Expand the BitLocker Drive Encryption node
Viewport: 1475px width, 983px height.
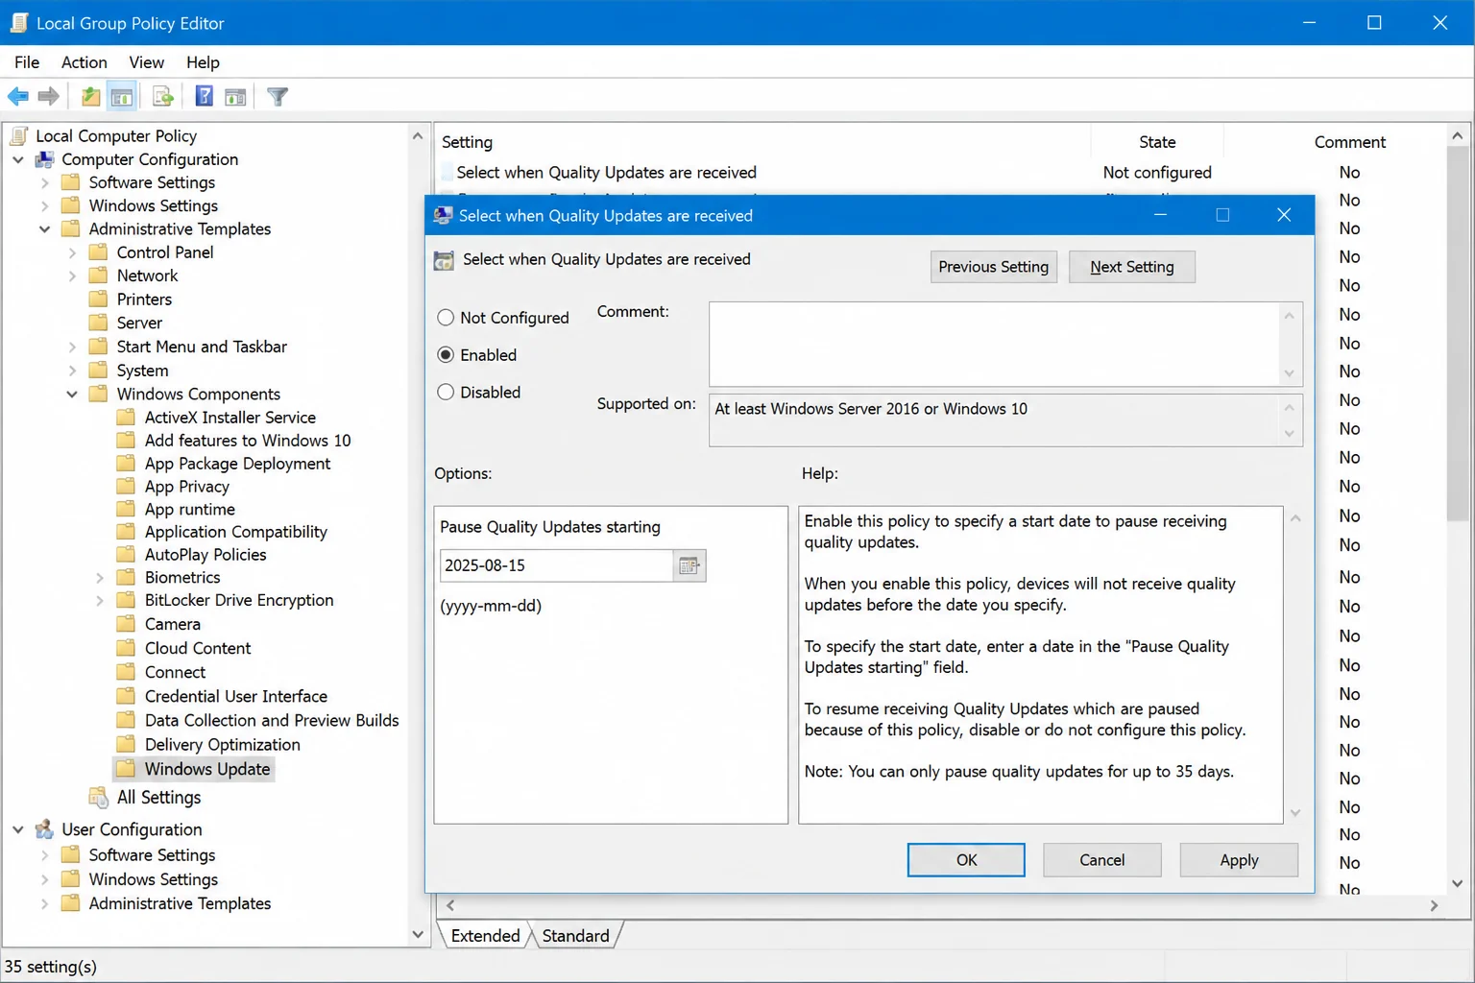100,601
